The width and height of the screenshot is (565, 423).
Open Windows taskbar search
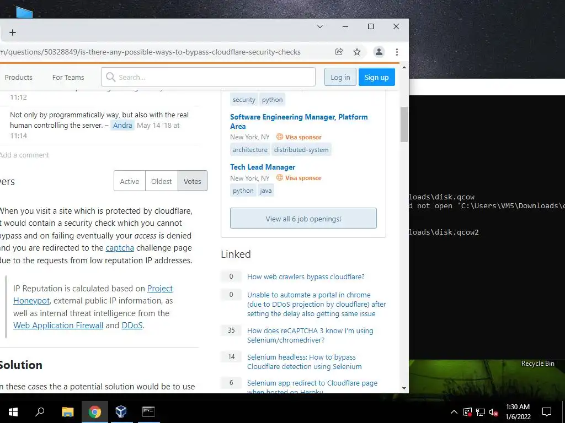click(x=40, y=412)
